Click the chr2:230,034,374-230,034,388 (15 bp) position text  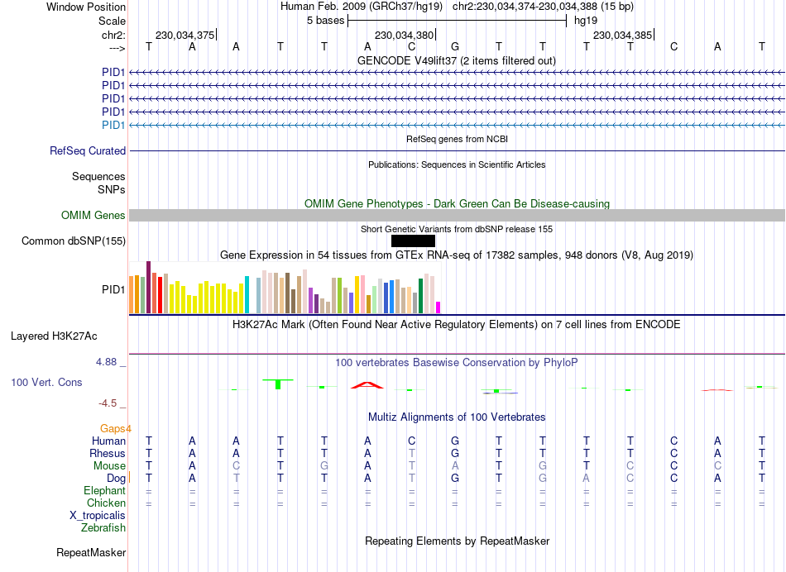(x=543, y=7)
